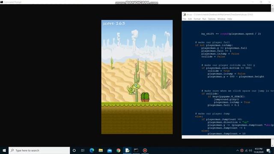This screenshot has width=274, height=154.
Task: Click the Bandicam record taskbar icon
Action: coord(145,150)
